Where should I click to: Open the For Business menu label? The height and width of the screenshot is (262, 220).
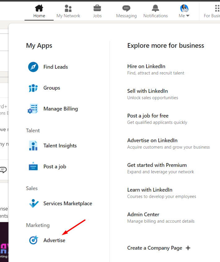pos(212,16)
